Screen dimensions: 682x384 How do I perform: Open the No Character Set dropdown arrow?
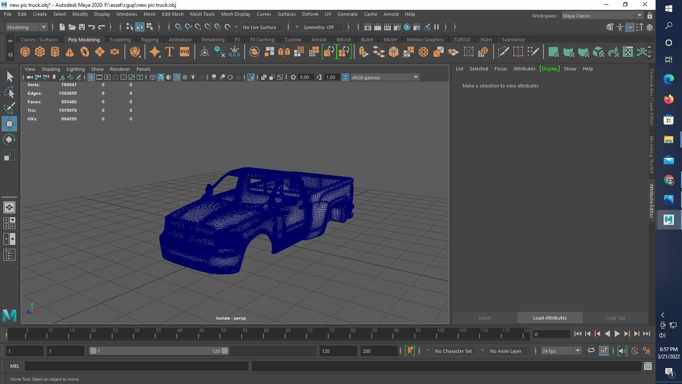pos(428,351)
